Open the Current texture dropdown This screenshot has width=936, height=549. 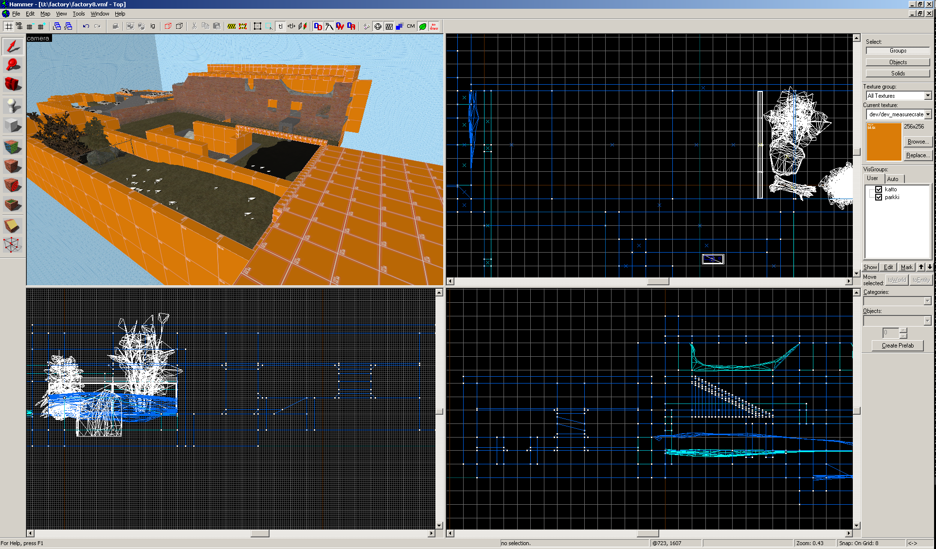pos(928,114)
